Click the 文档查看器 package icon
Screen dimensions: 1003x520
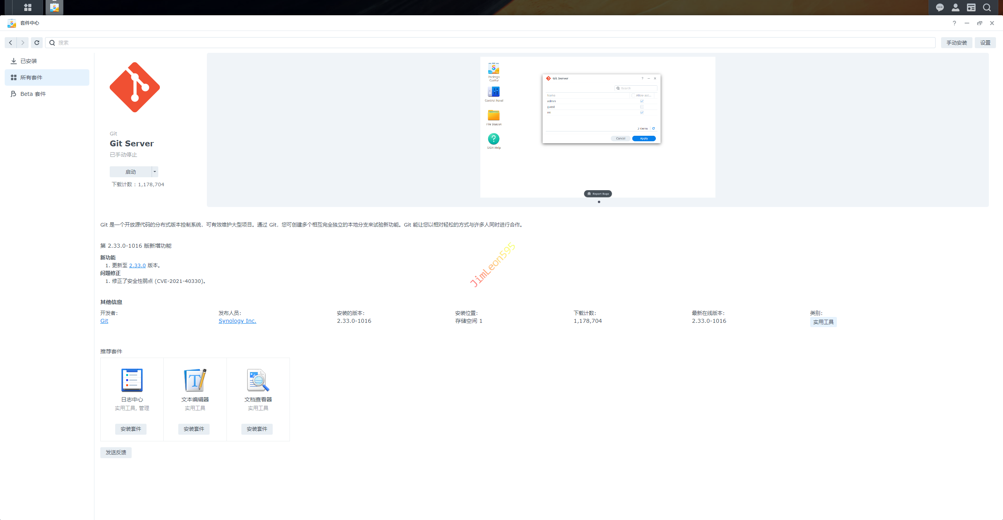[x=258, y=380]
